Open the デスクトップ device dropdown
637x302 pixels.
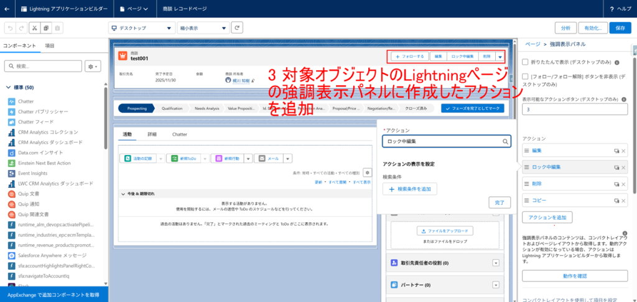click(x=141, y=28)
